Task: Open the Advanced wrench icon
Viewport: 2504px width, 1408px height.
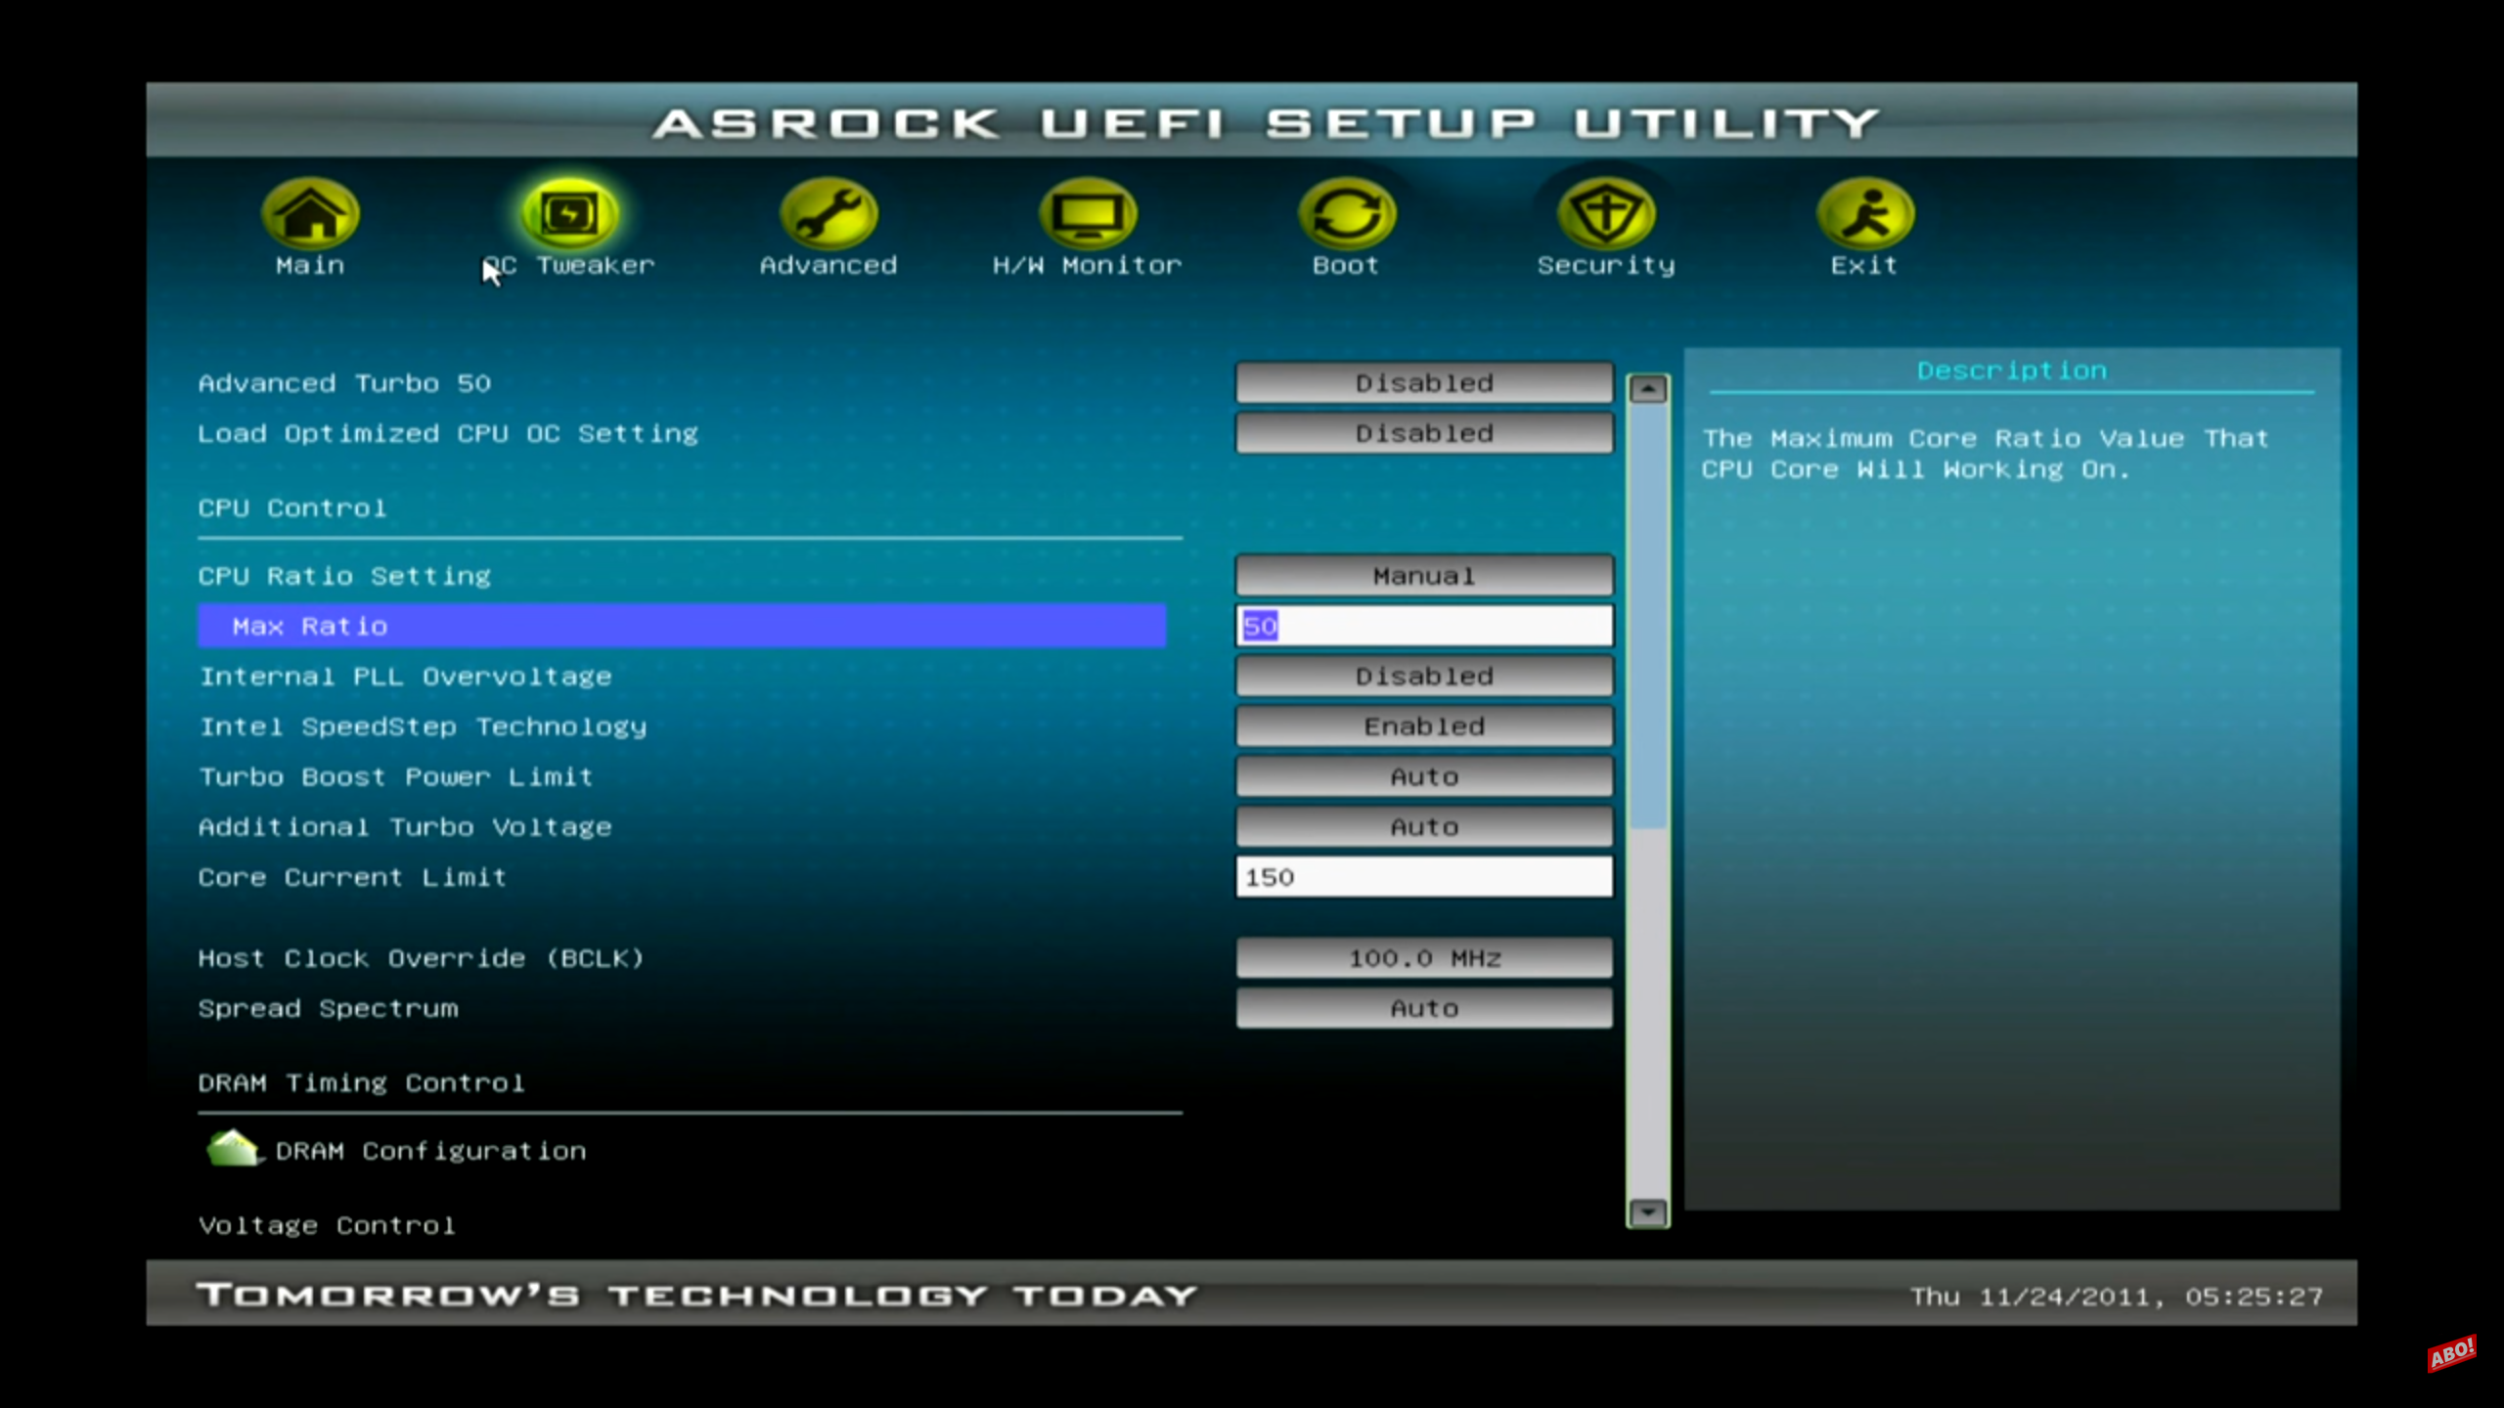Action: [x=827, y=212]
